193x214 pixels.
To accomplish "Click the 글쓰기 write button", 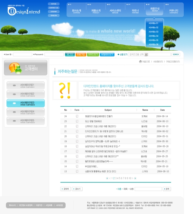I will (x=77, y=189).
